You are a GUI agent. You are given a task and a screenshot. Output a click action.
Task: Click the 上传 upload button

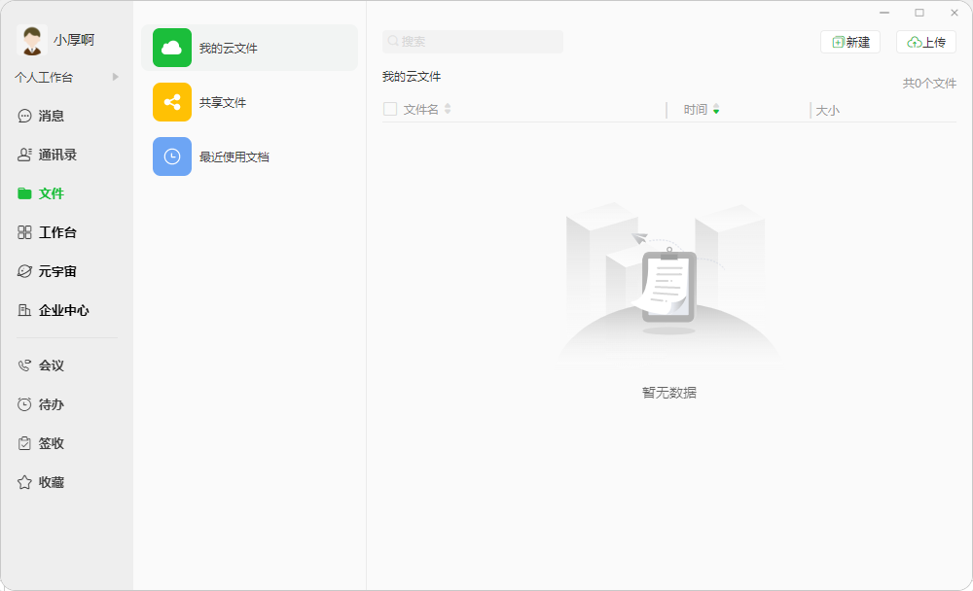click(x=926, y=42)
